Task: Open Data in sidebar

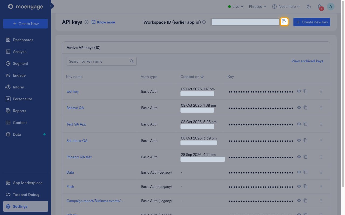Action: tap(26, 134)
